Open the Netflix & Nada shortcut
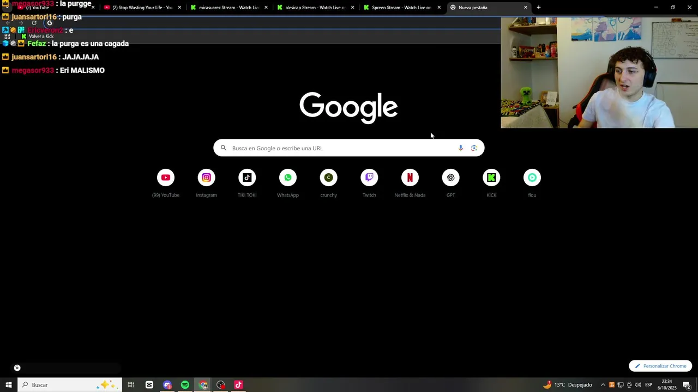Viewport: 698px width, 392px height. click(410, 183)
